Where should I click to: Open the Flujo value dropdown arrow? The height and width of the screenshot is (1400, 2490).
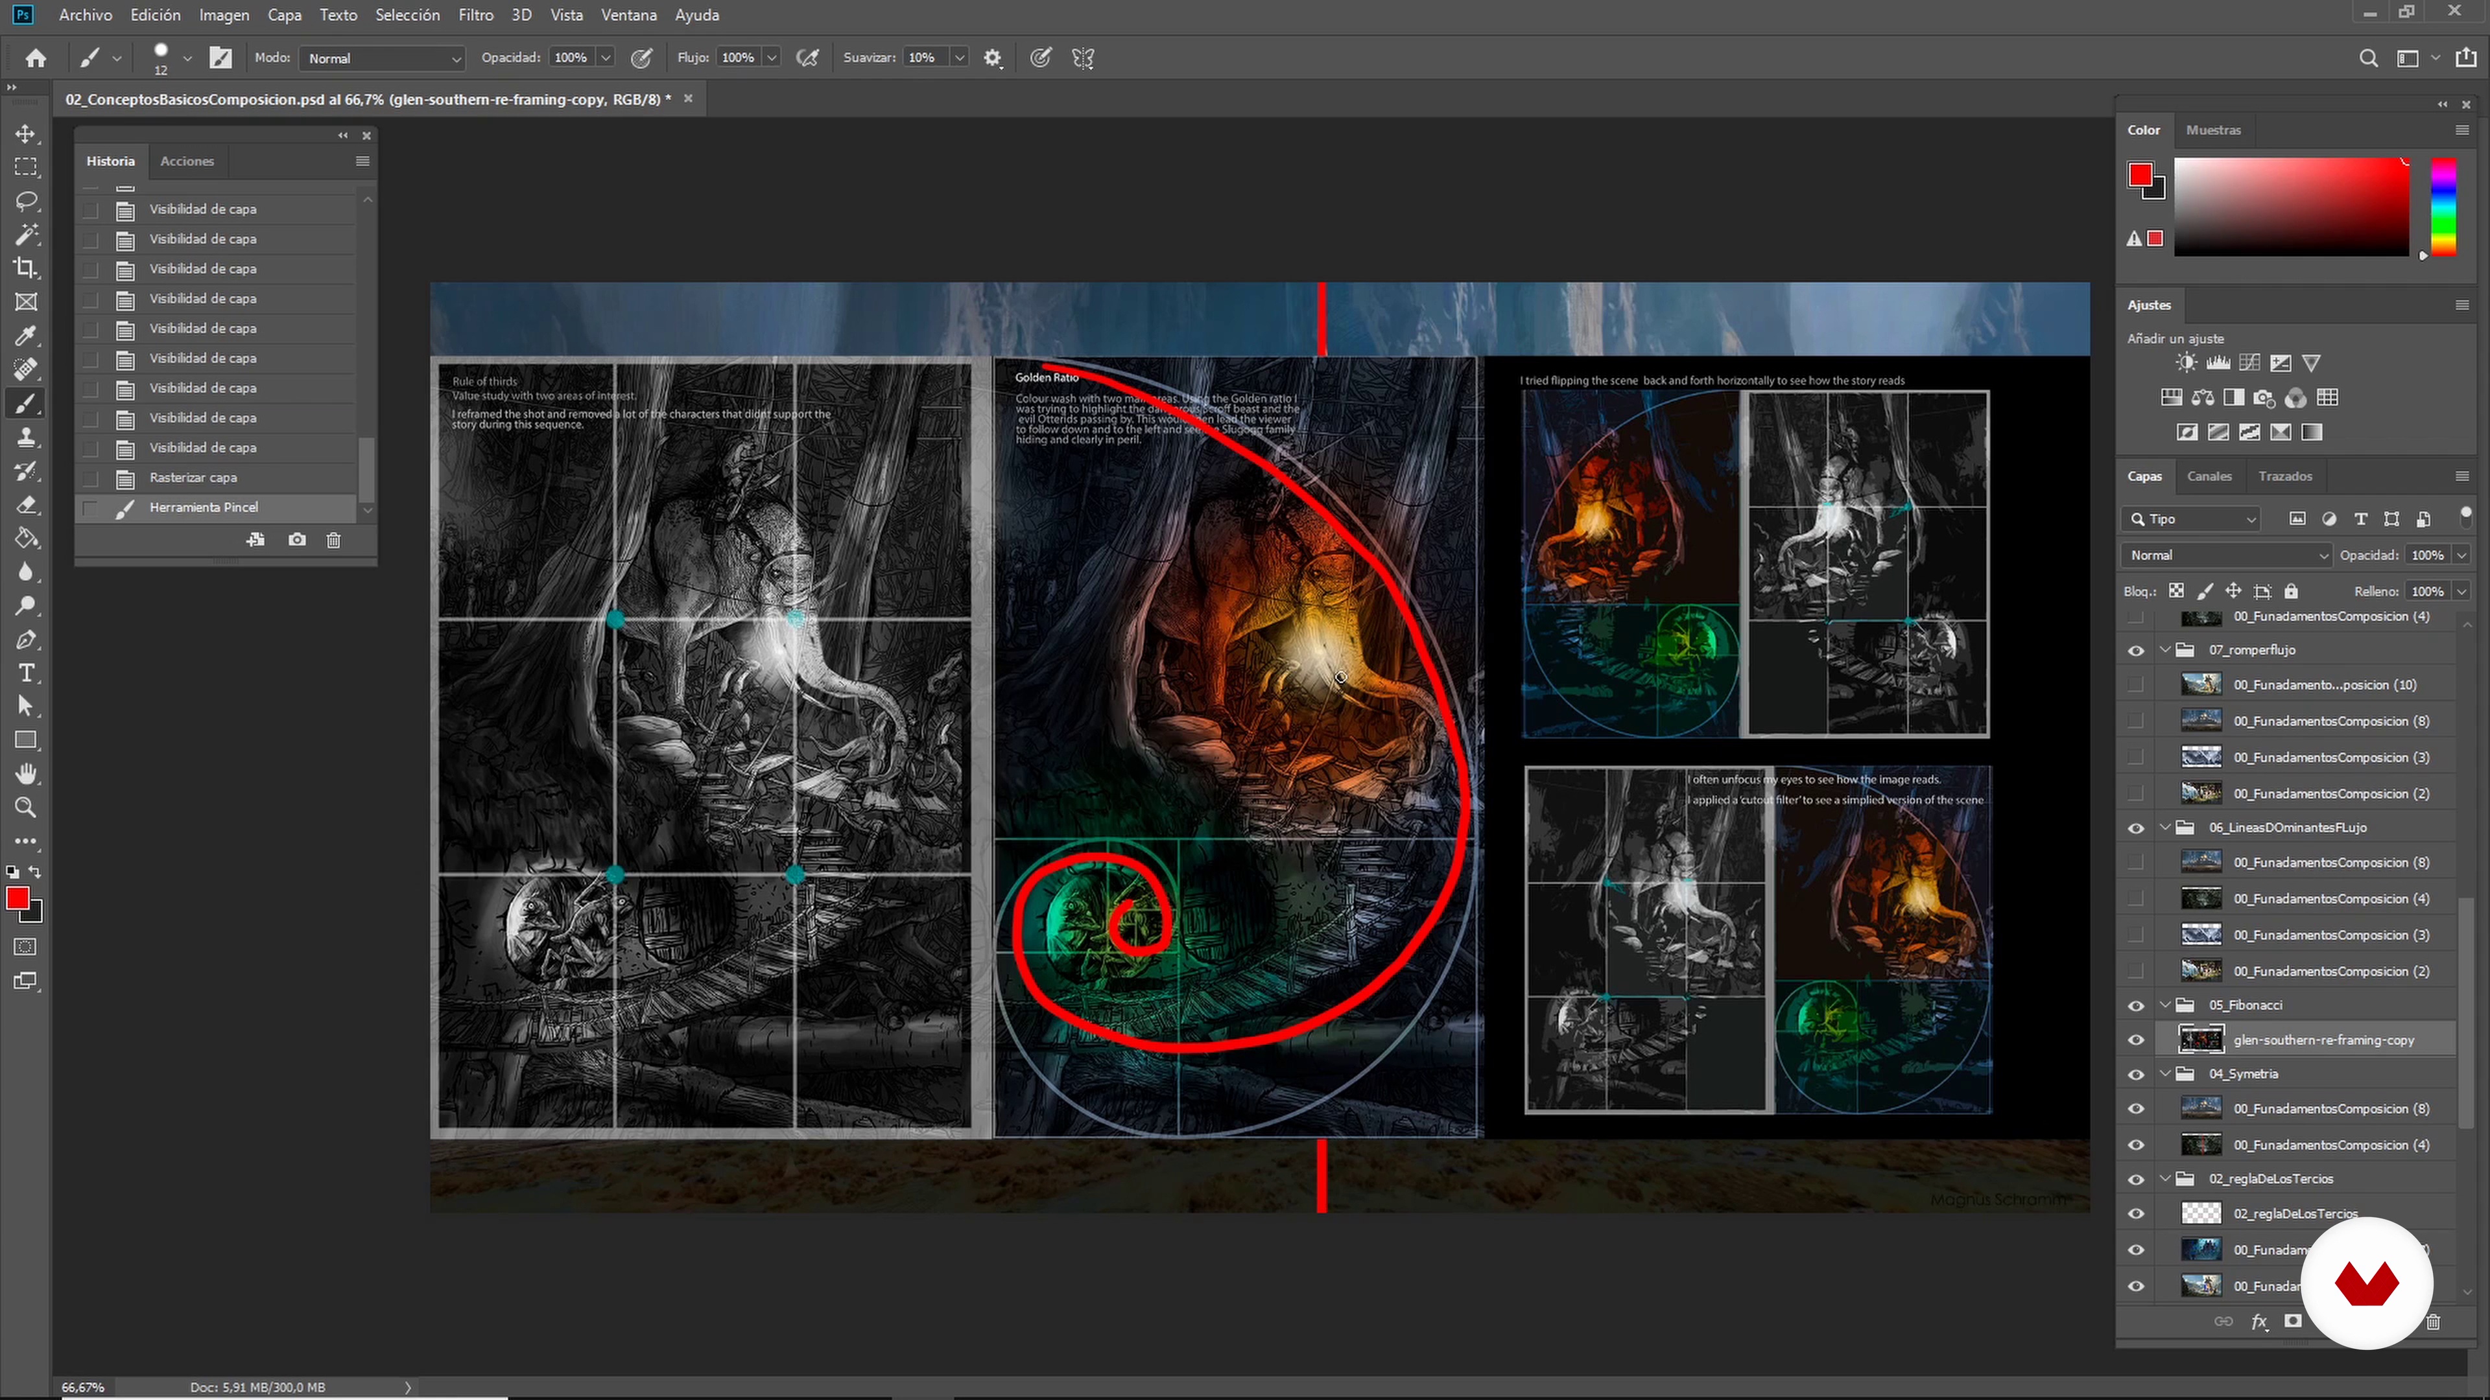[772, 58]
